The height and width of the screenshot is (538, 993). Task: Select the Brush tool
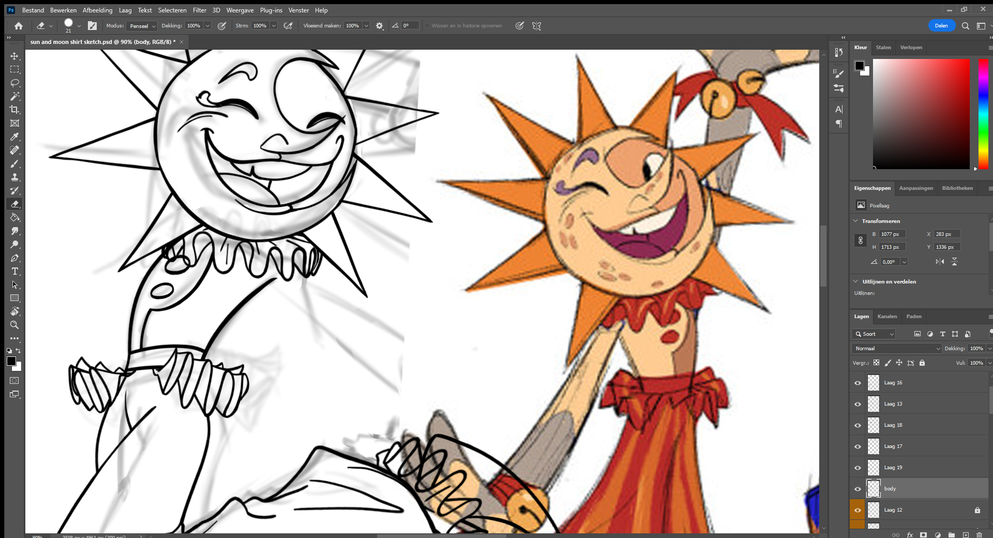tap(14, 163)
